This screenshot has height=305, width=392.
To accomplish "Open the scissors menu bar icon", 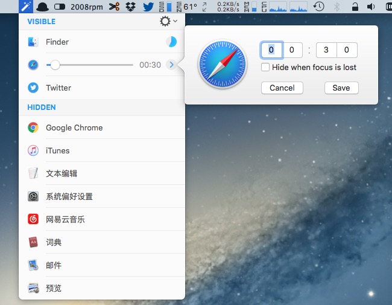I will point(114,7).
